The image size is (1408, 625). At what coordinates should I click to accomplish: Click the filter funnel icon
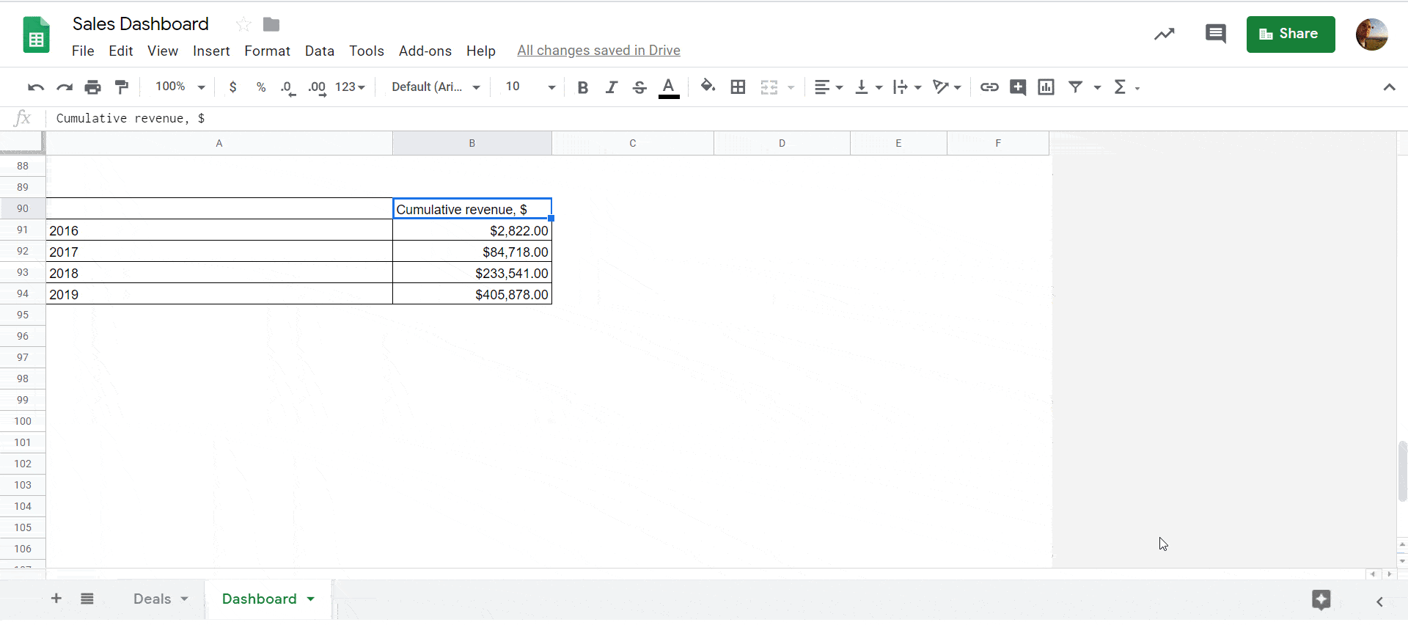coord(1075,87)
